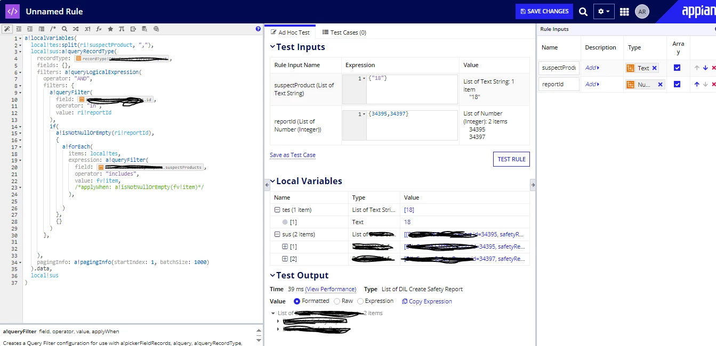Click reportId expression editor box
The width and height of the screenshot is (716, 346).
pos(400,126)
